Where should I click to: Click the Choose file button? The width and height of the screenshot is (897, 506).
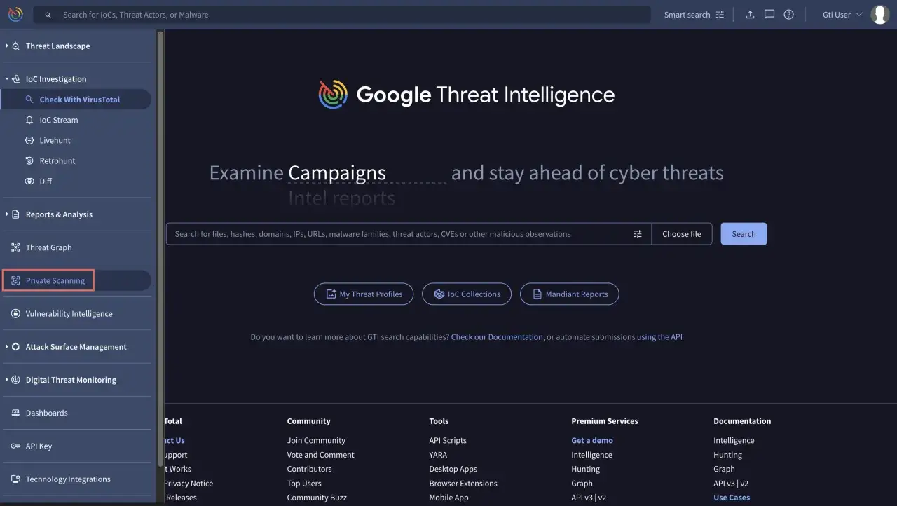tap(682, 234)
